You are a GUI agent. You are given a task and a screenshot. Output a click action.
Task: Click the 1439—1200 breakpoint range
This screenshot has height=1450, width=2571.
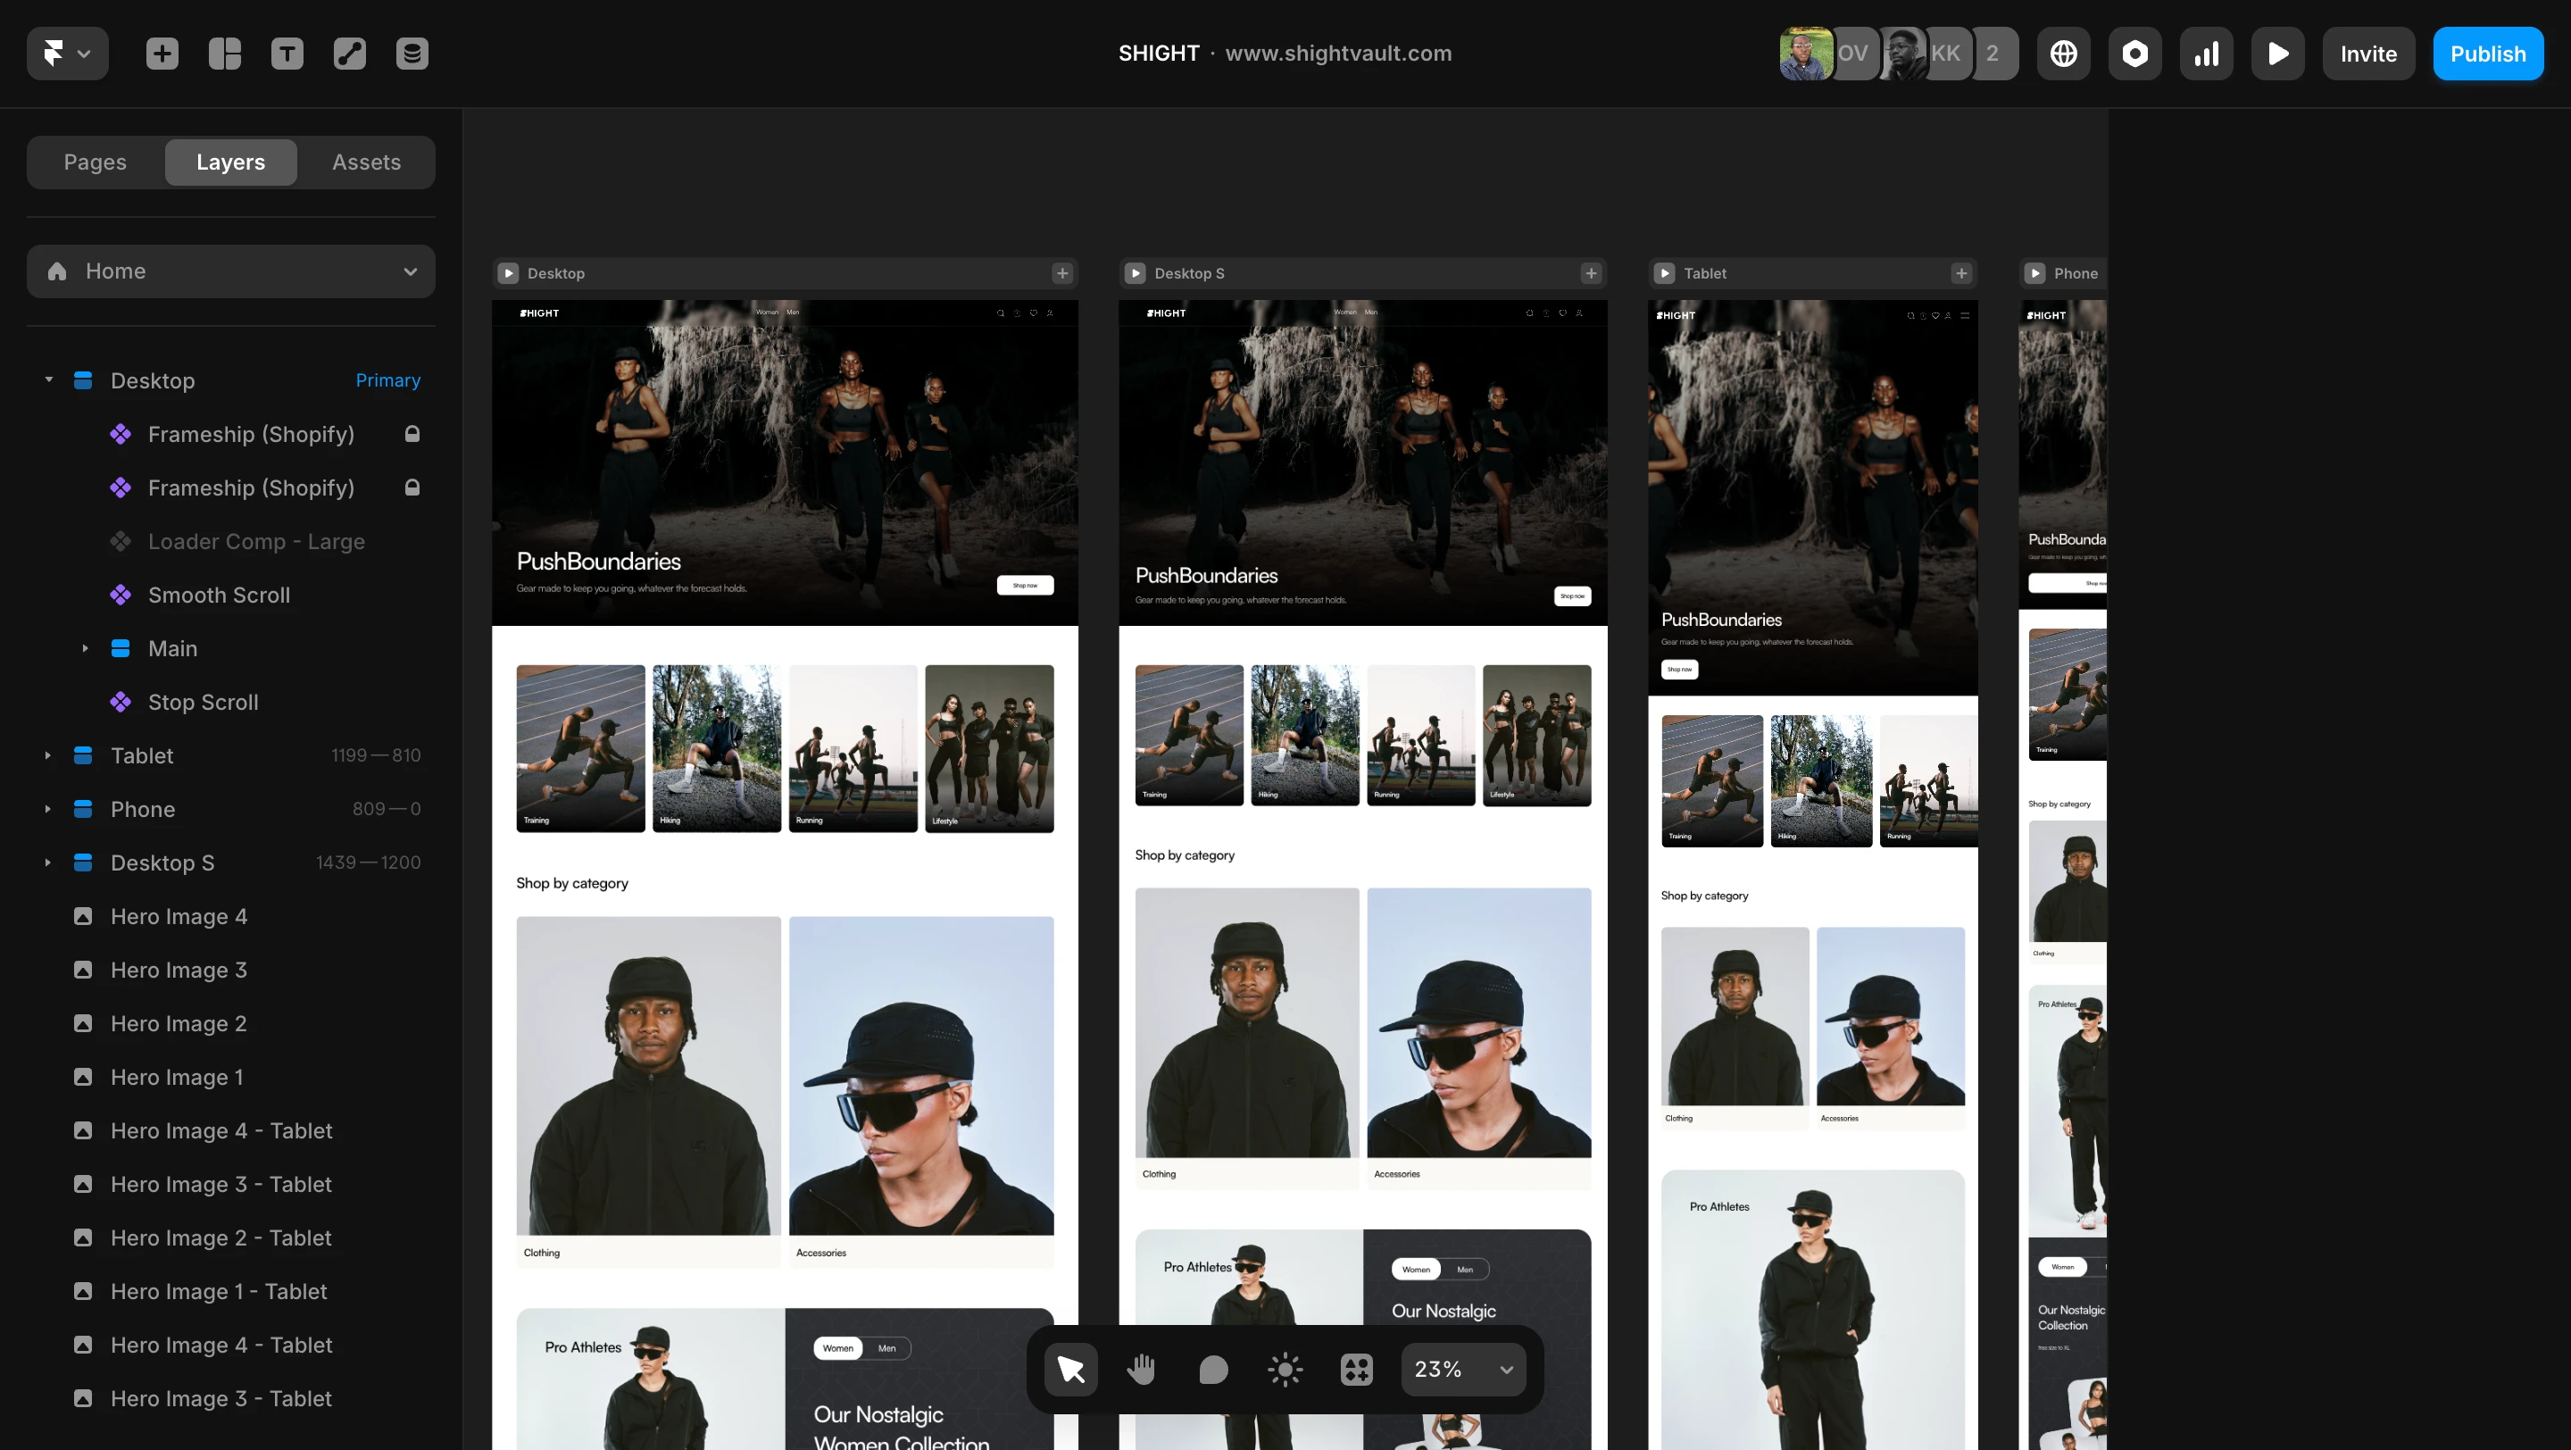[369, 863]
